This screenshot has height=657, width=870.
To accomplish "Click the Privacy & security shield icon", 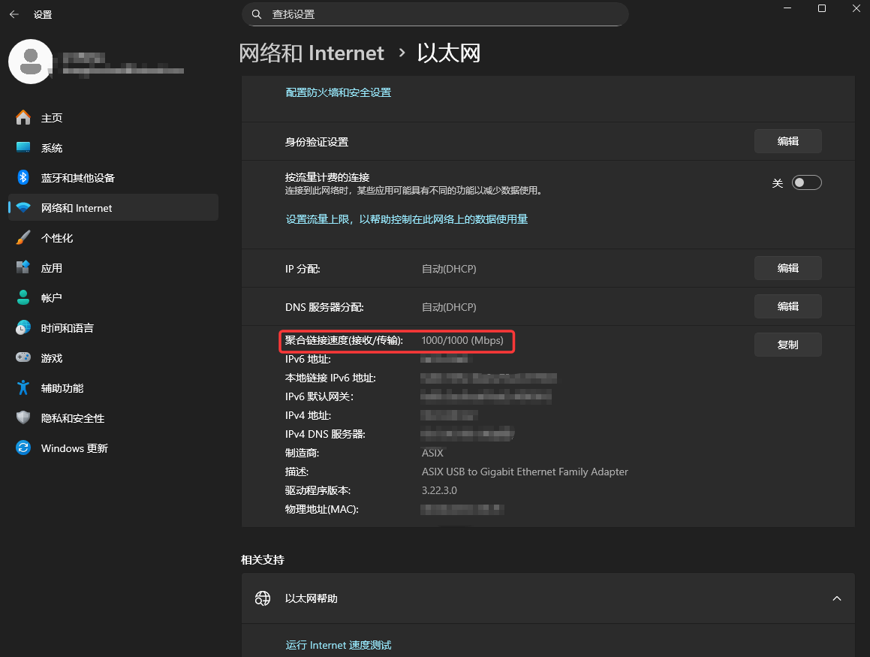I will click(x=23, y=418).
